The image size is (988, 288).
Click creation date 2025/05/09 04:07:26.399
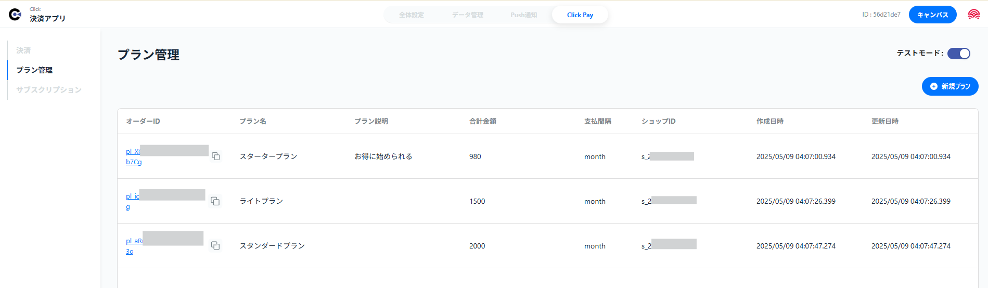point(796,201)
